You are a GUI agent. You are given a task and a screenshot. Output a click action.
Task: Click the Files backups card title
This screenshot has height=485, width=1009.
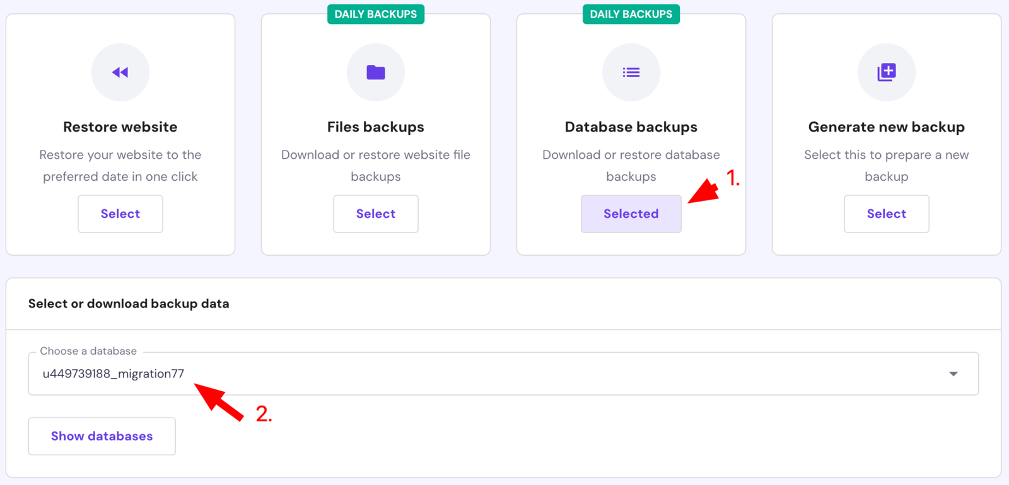pyautogui.click(x=376, y=127)
